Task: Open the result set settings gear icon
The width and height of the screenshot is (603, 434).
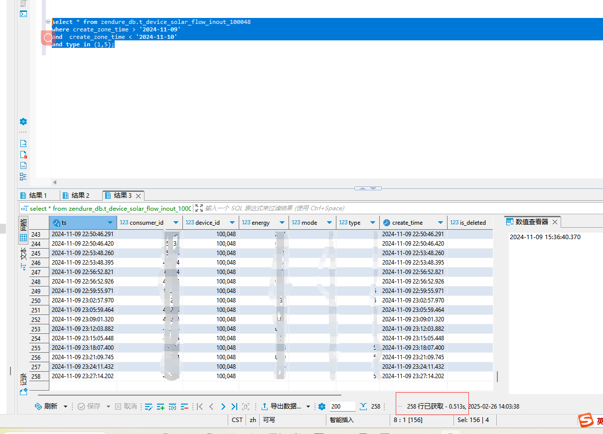Action: 321,406
